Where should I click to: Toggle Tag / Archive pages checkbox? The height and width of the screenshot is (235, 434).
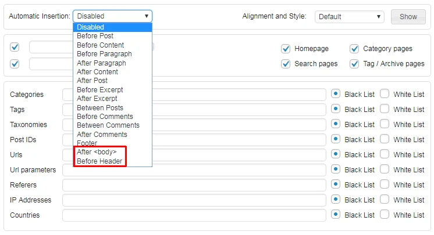(354, 64)
